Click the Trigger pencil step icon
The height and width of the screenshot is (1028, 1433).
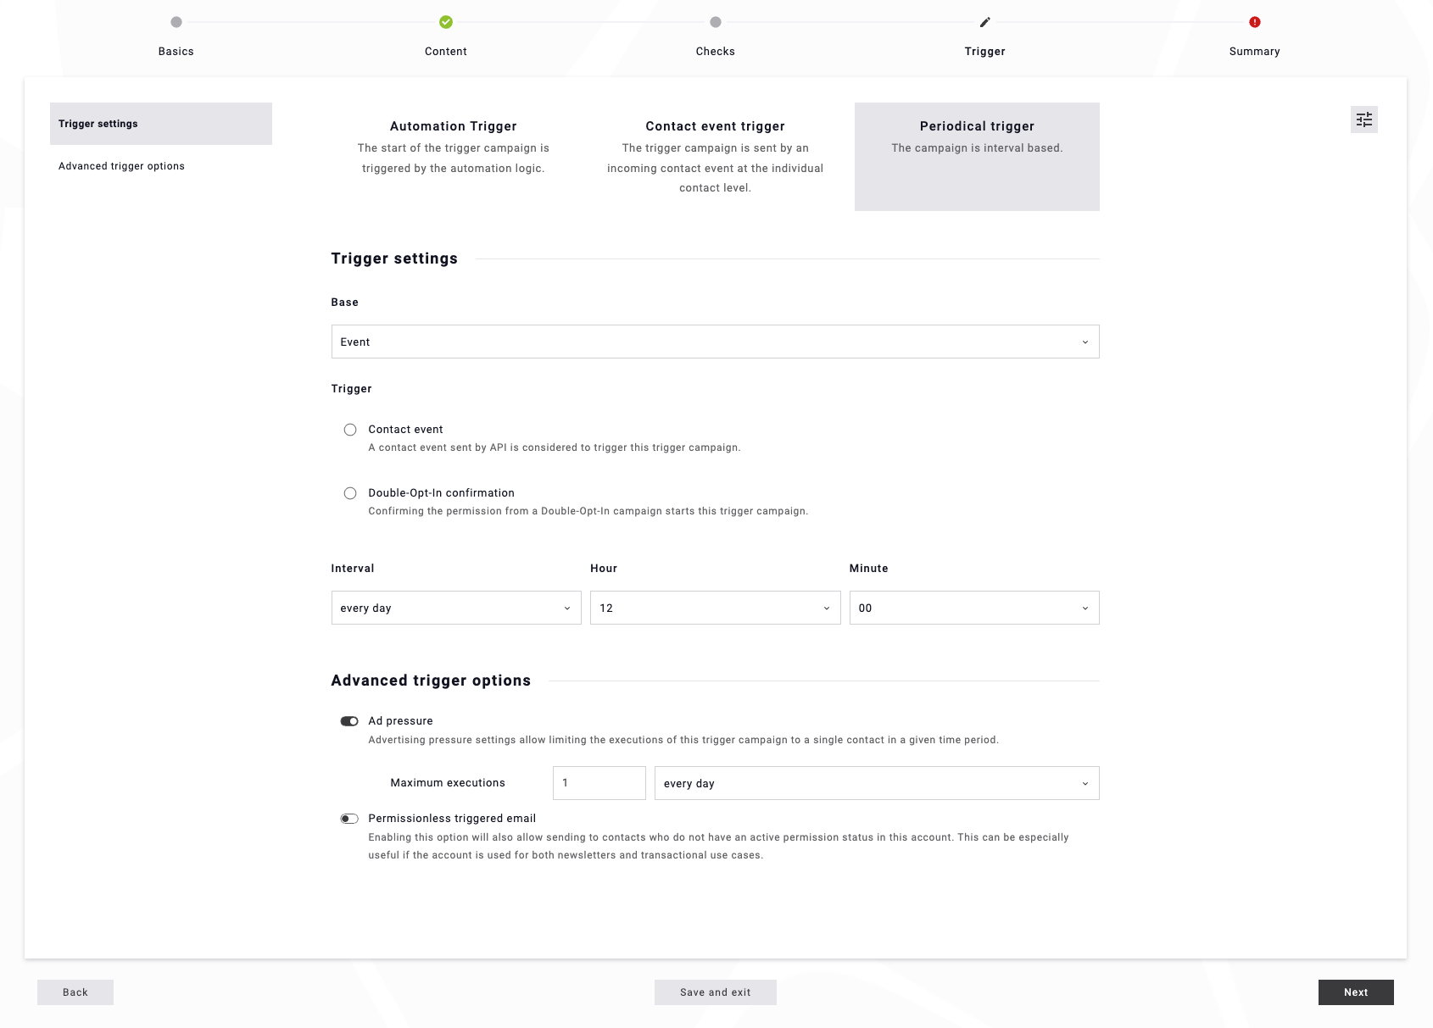(985, 22)
